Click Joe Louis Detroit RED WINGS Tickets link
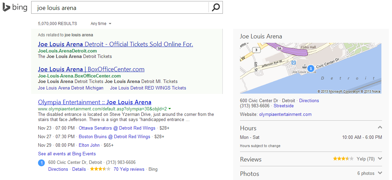This screenshot has width=392, height=180. click(x=148, y=88)
